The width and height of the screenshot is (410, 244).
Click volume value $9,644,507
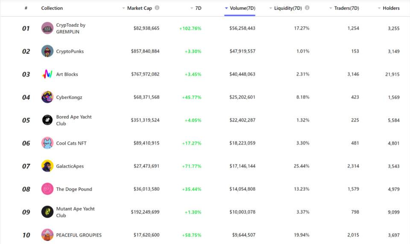click(244, 235)
